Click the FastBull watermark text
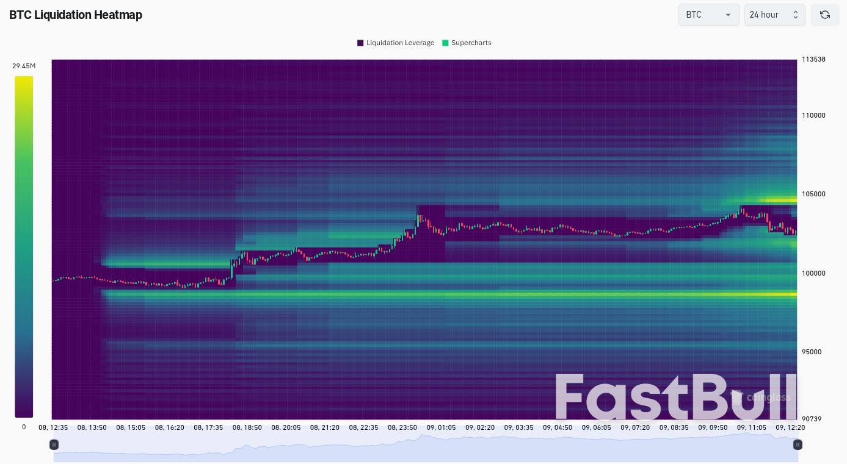847x464 pixels. (675, 396)
